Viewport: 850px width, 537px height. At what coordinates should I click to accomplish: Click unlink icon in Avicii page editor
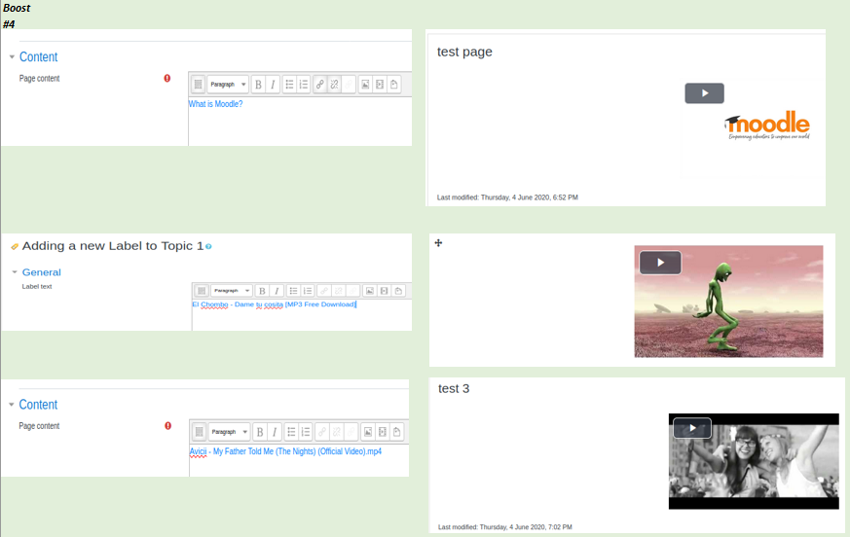pyautogui.click(x=337, y=432)
